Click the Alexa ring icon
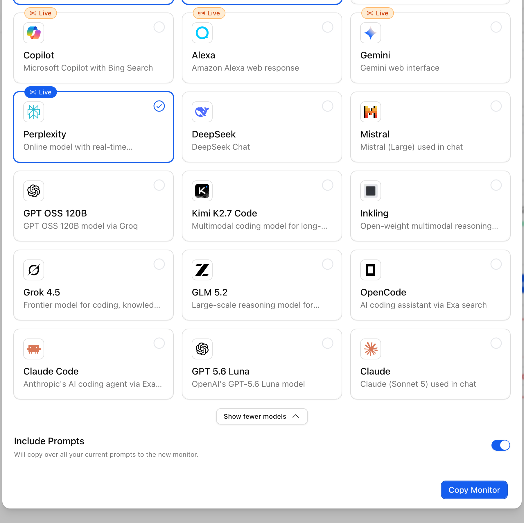 click(202, 33)
